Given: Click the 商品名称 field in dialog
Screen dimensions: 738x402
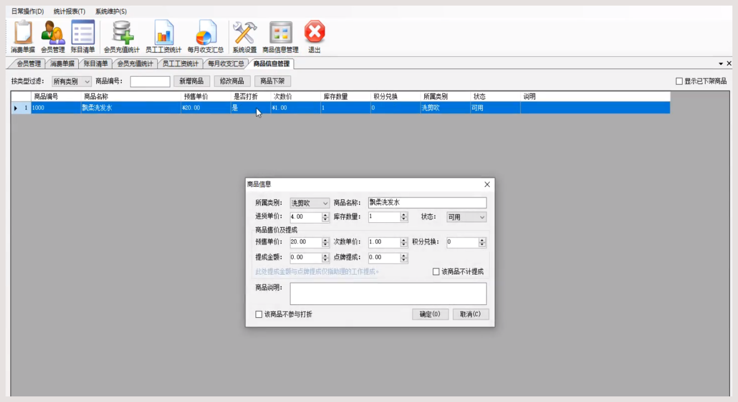Looking at the screenshot, I should [427, 203].
